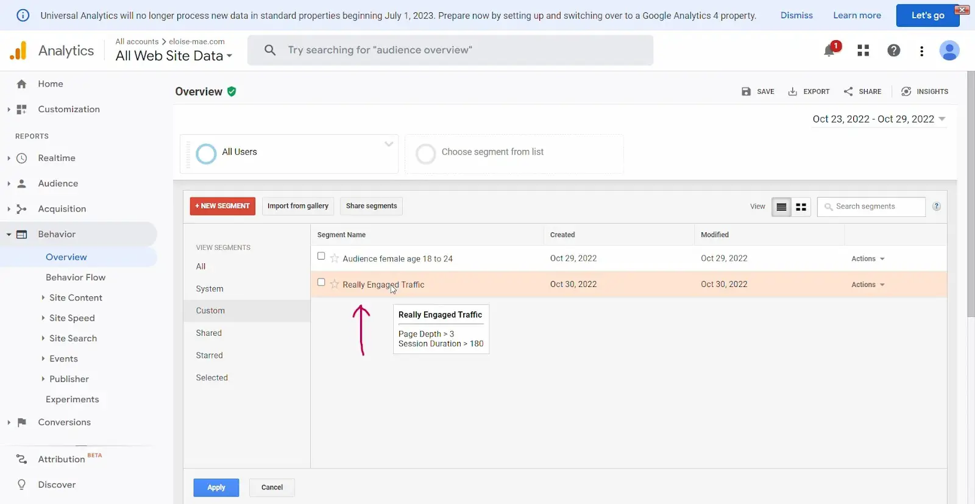Open the notifications bell icon
975x504 pixels.
click(x=829, y=51)
